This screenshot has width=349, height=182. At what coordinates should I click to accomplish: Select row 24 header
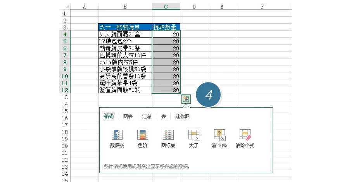(65, 174)
